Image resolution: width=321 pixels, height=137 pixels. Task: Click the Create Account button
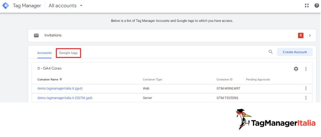[295, 52]
